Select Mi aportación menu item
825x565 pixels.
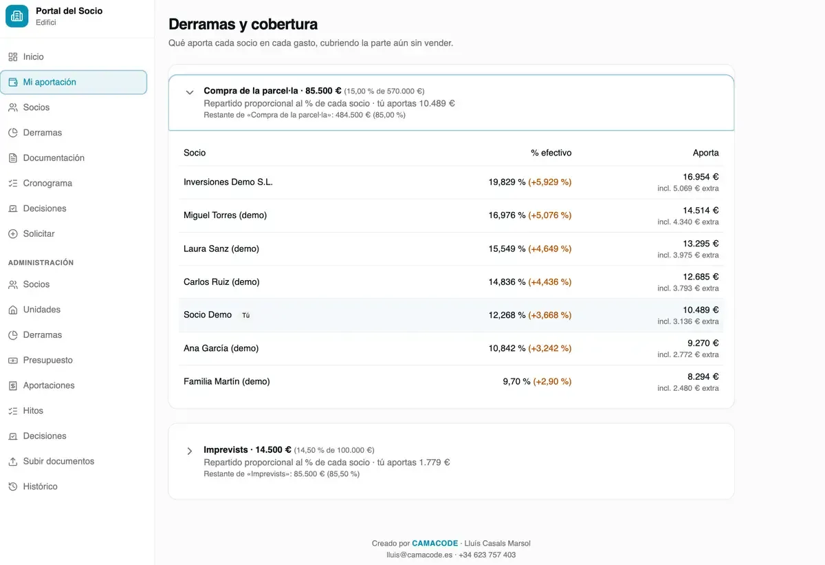[74, 82]
